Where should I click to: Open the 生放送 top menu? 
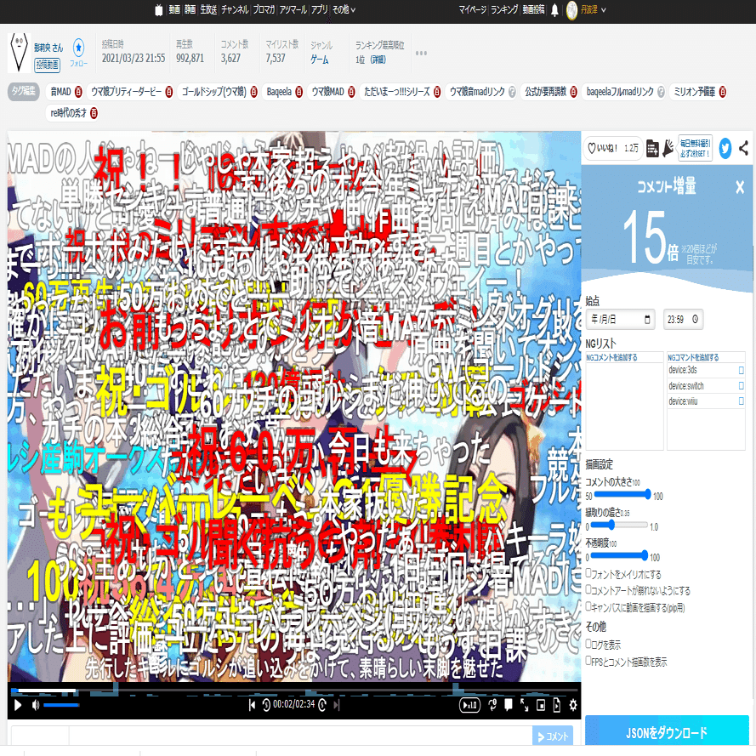[208, 9]
